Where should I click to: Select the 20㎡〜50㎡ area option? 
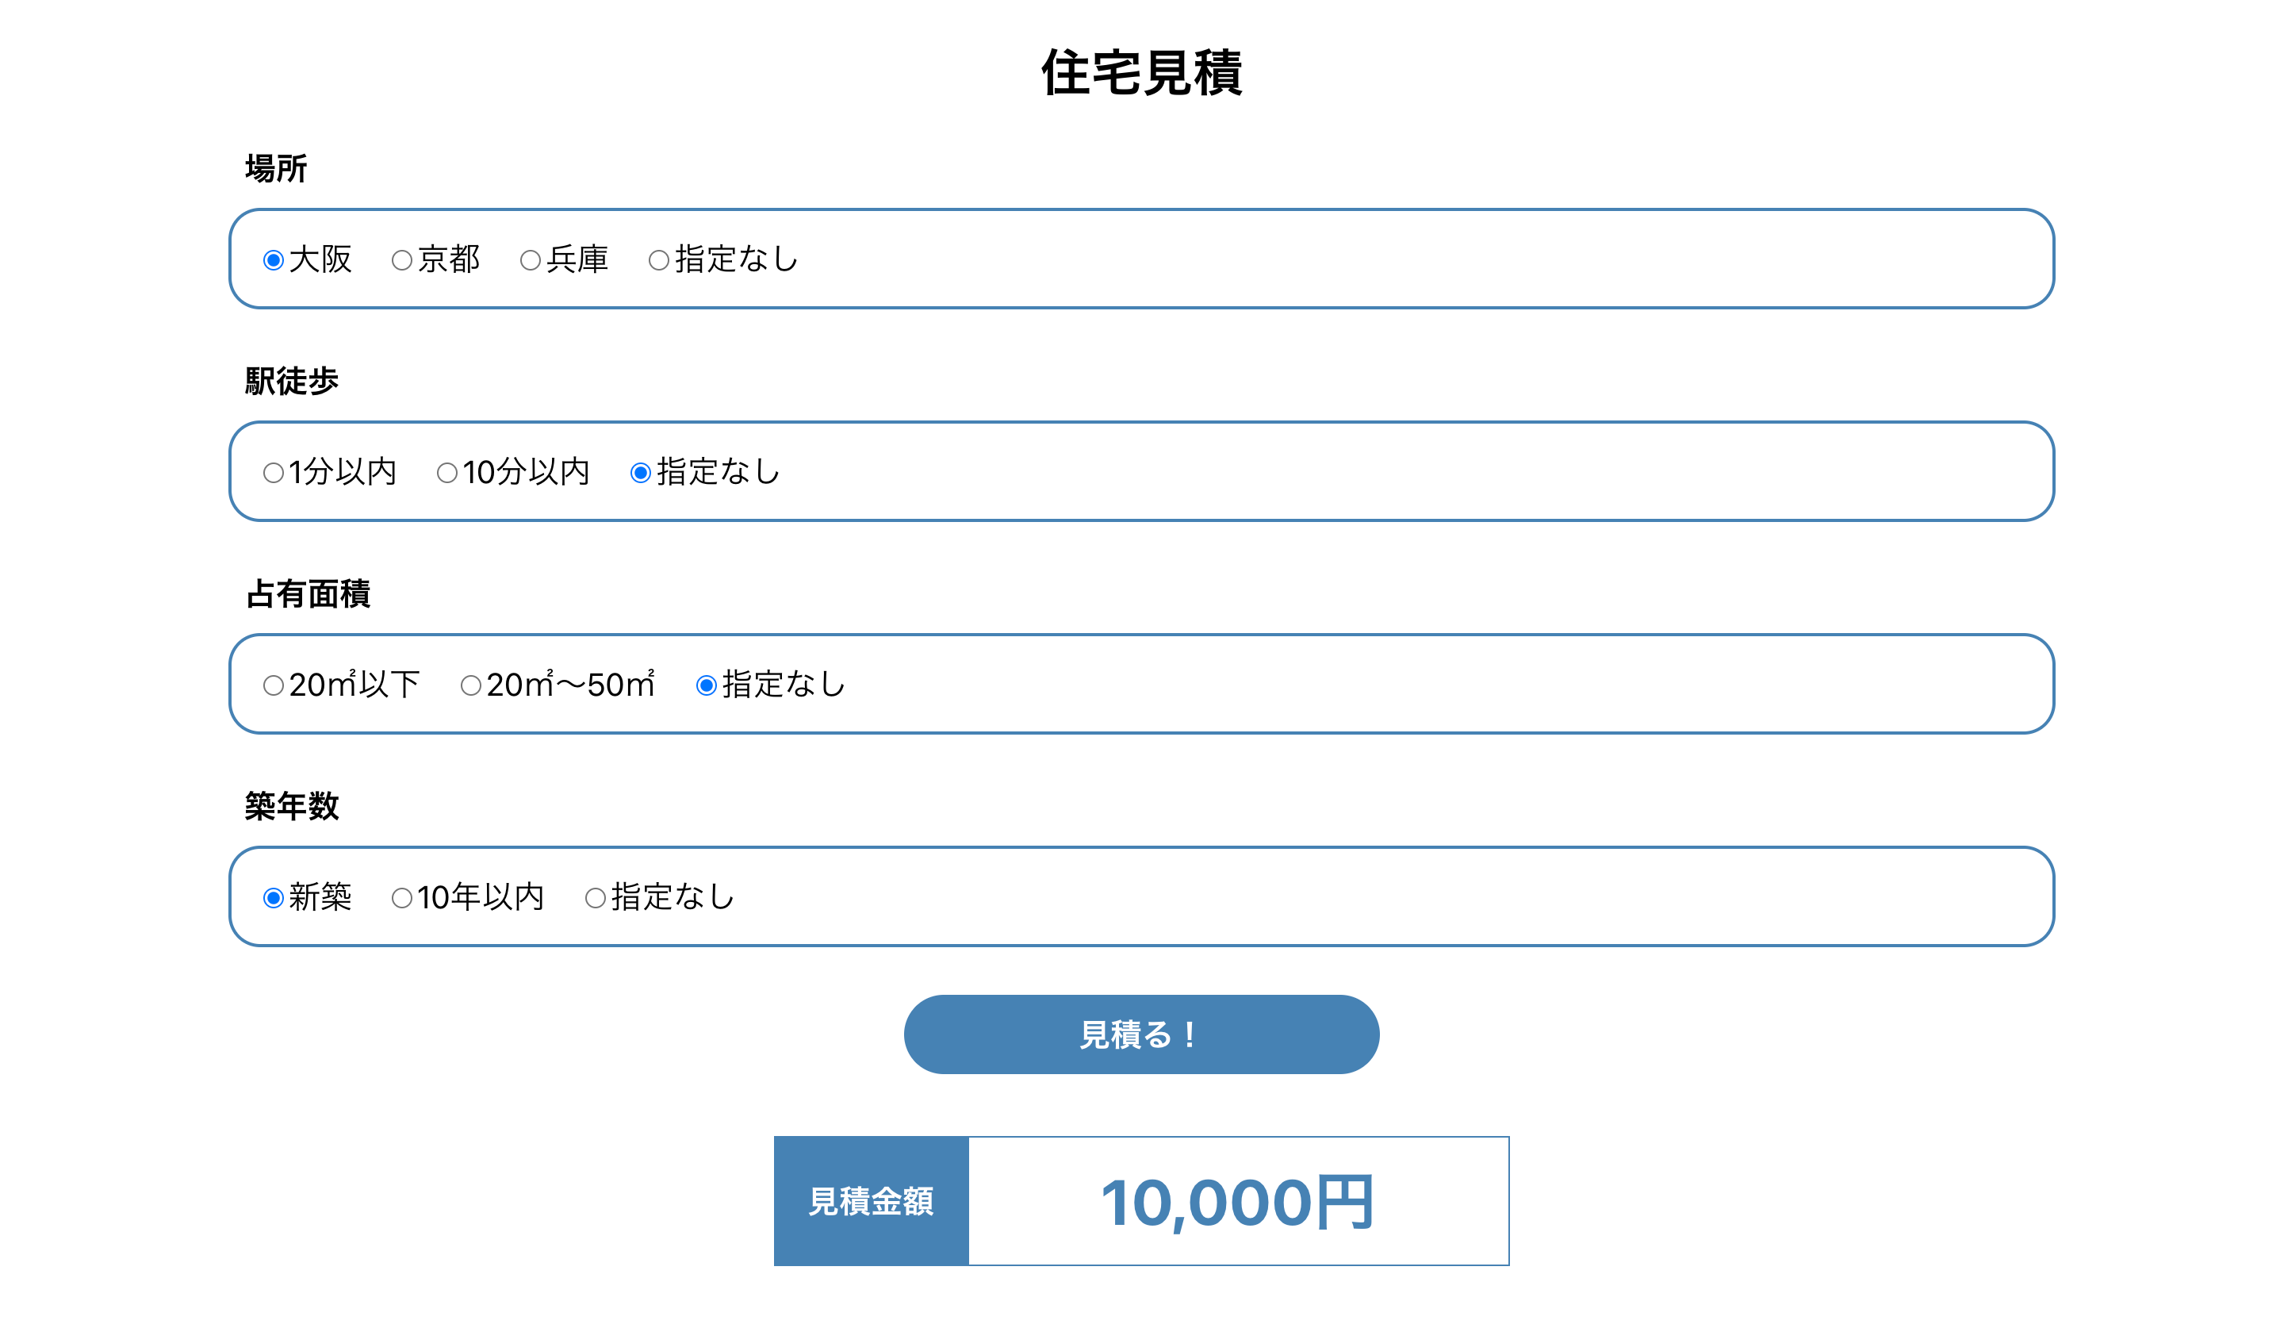pyautogui.click(x=470, y=686)
